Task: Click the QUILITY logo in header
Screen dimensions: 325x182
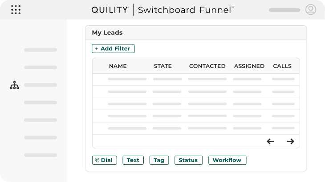Action: (x=110, y=10)
